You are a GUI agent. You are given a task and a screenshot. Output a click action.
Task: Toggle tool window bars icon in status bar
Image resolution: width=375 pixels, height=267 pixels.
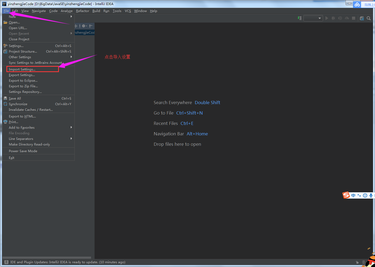coord(6,262)
